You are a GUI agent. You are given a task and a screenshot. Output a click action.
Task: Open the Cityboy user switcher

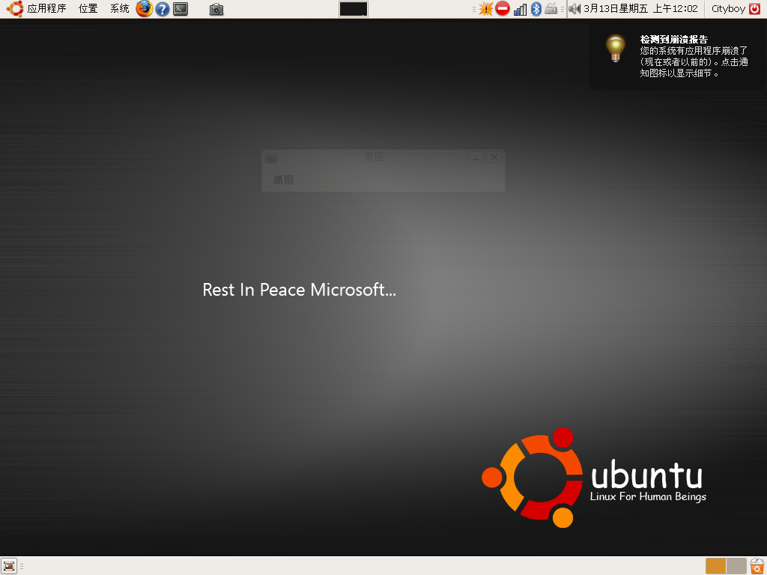point(728,9)
